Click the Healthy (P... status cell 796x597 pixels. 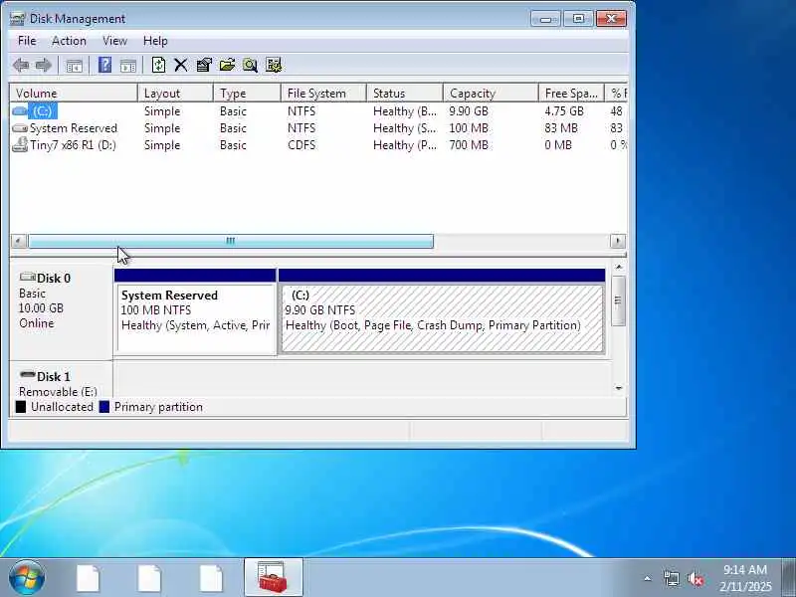pyautogui.click(x=405, y=145)
